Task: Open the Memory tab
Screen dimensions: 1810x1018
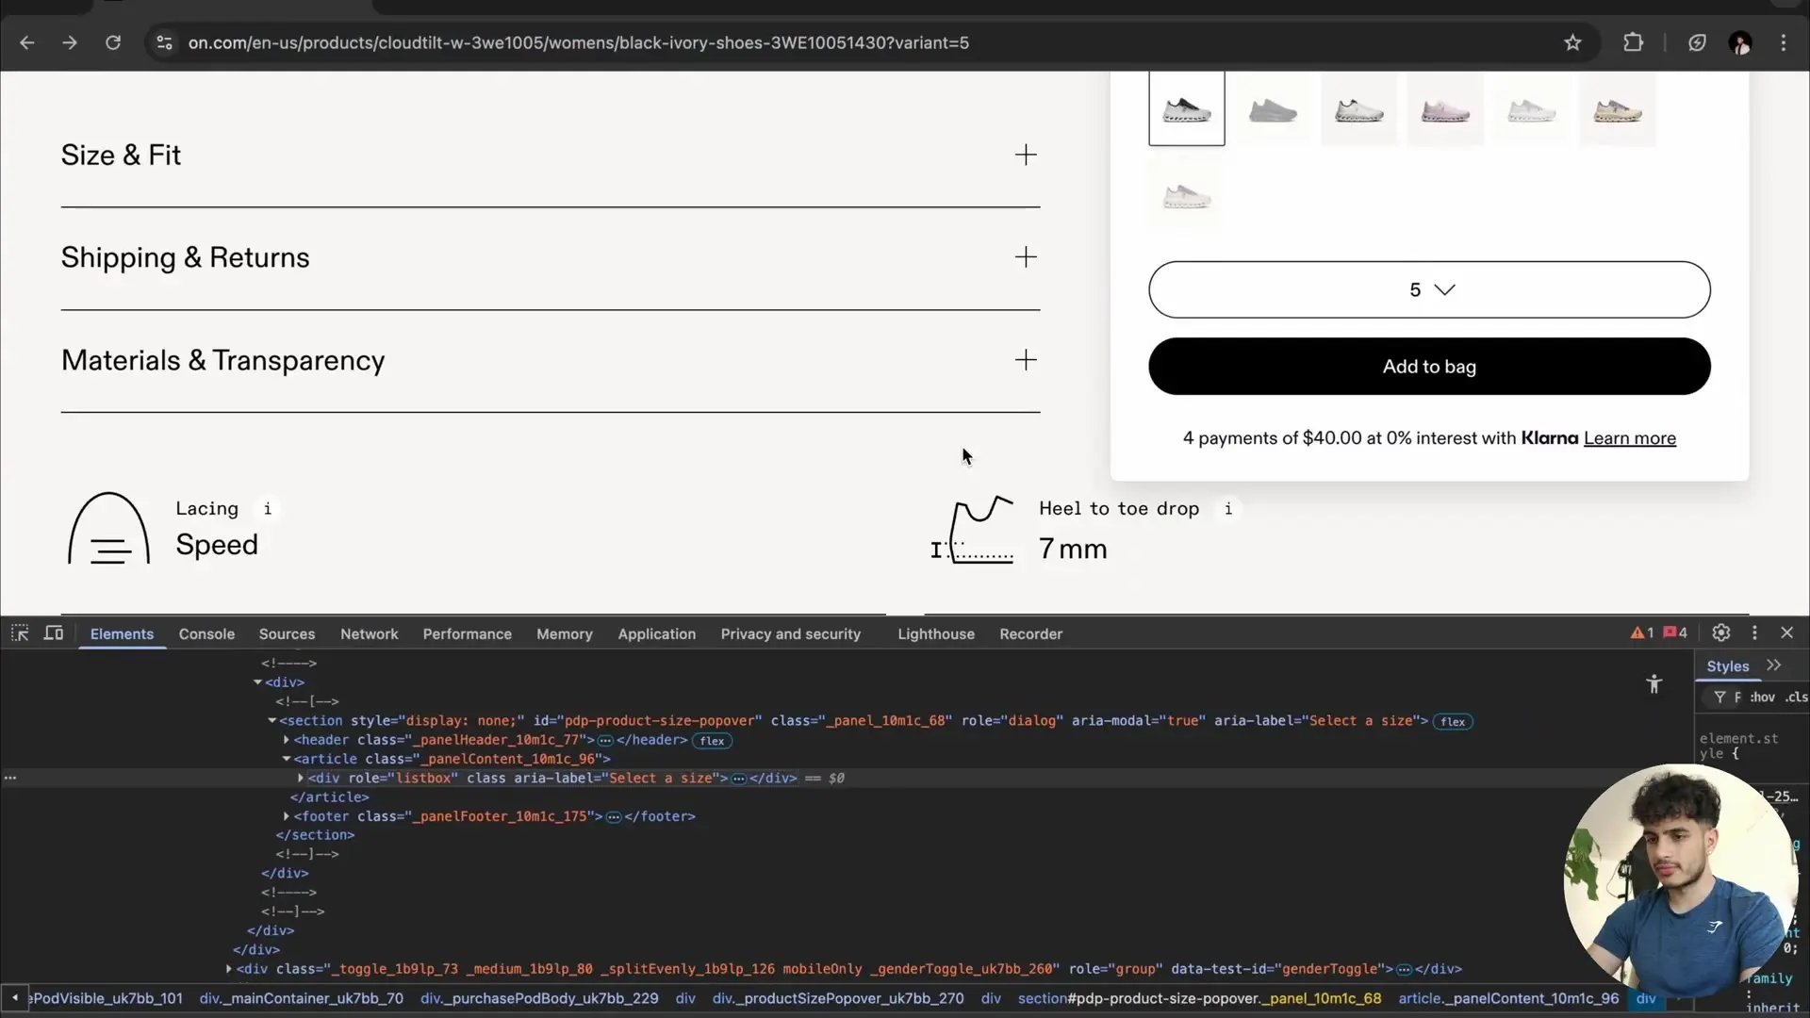Action: pyautogui.click(x=565, y=633)
